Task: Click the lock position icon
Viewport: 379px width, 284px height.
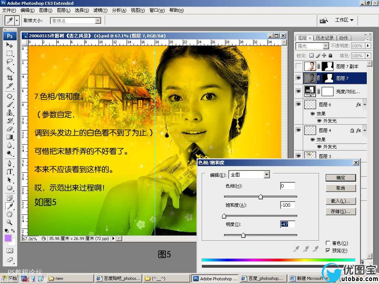Action: pos(324,55)
